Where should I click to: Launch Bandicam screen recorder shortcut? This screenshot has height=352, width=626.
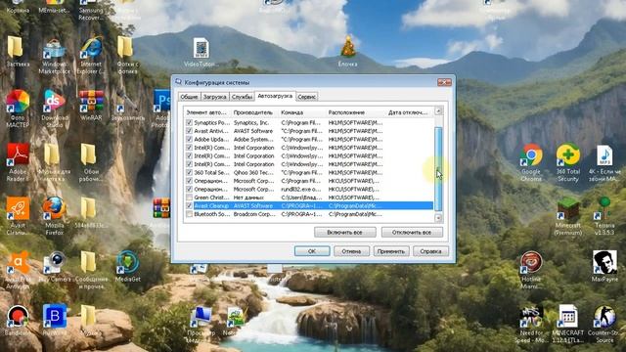18,320
